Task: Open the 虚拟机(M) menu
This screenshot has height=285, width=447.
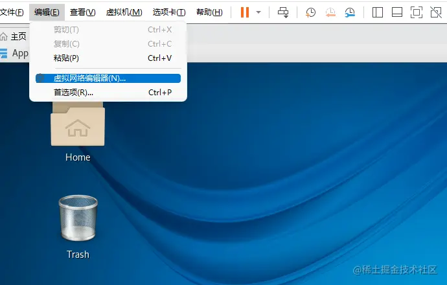Action: [x=124, y=12]
